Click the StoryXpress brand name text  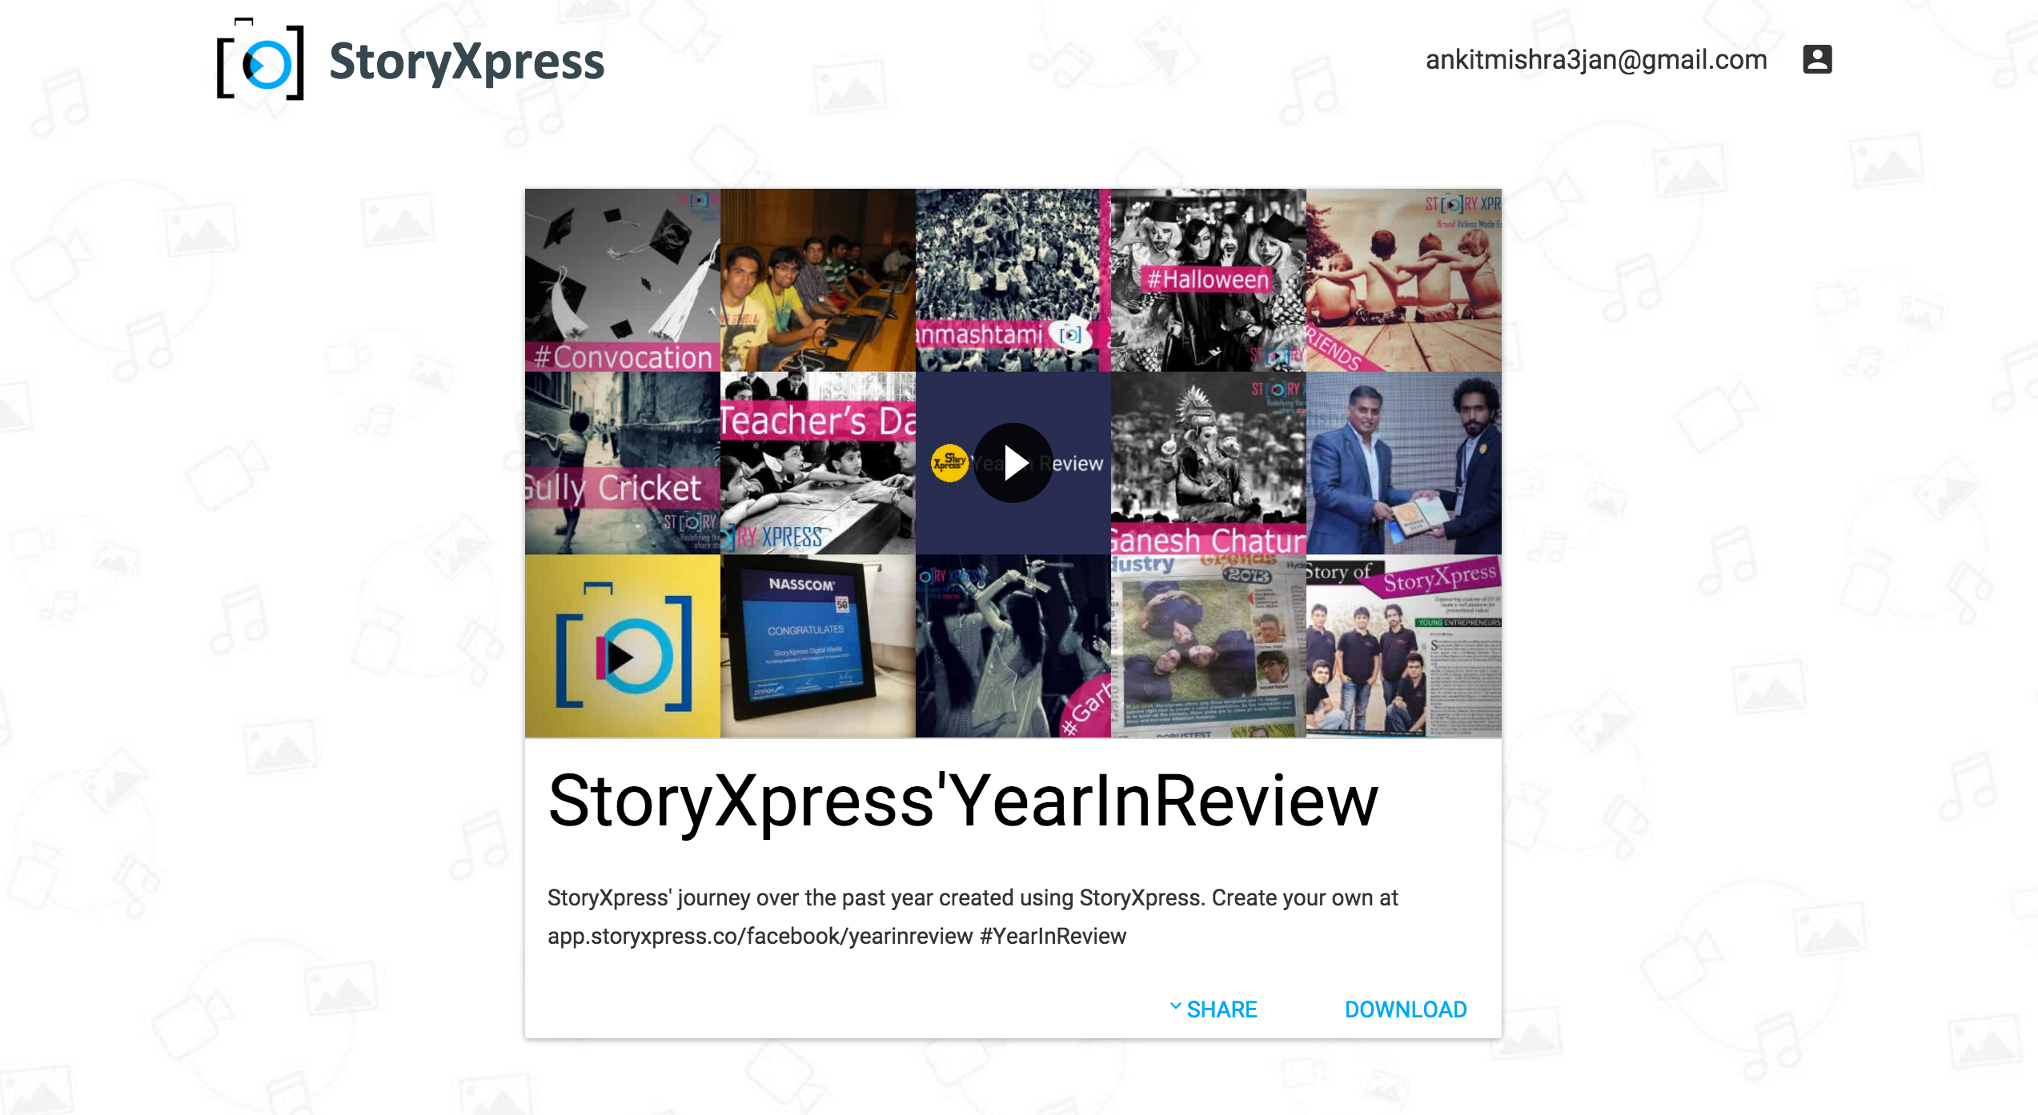[467, 62]
